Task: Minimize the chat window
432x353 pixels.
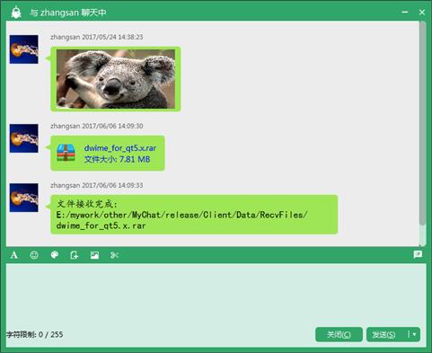Action: coord(405,12)
